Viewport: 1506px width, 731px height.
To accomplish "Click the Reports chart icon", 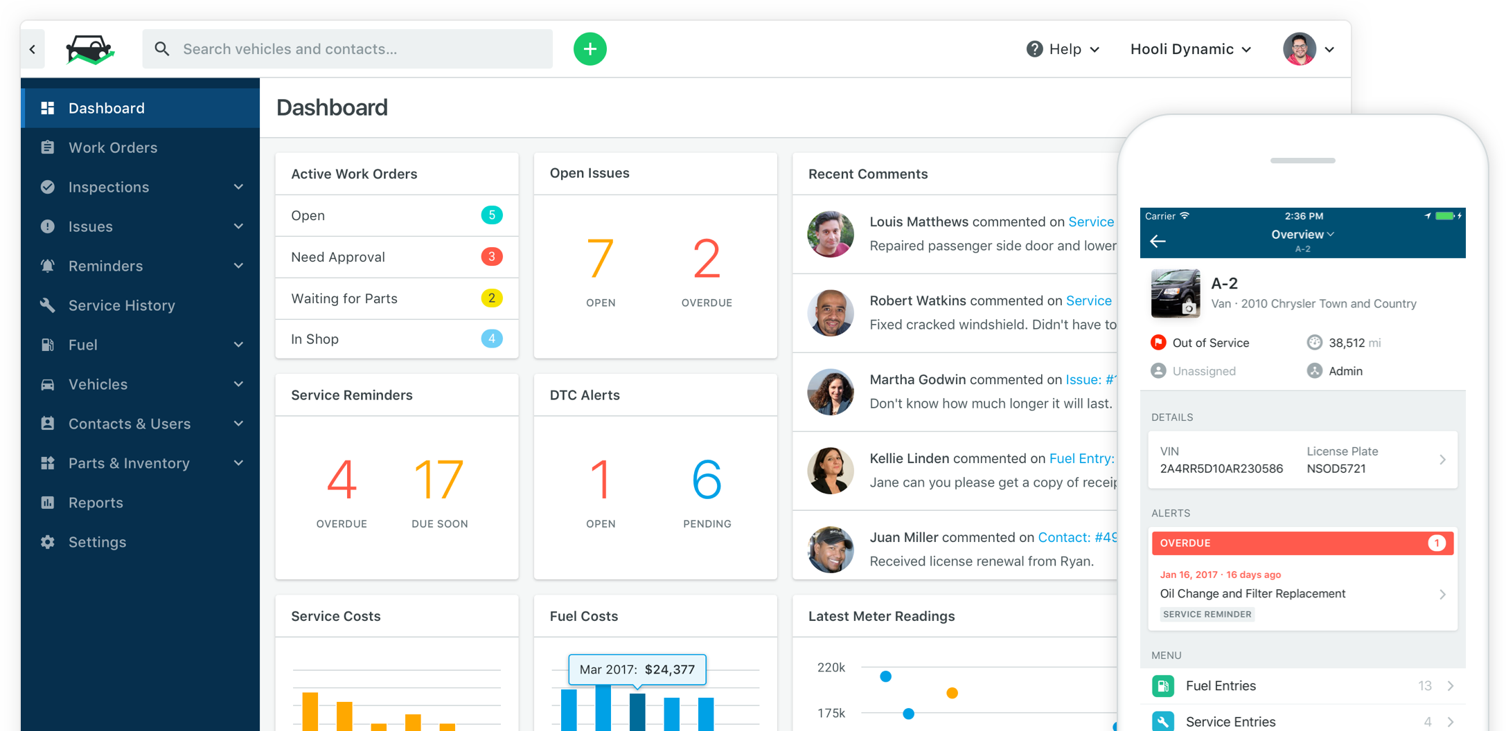I will (48, 503).
